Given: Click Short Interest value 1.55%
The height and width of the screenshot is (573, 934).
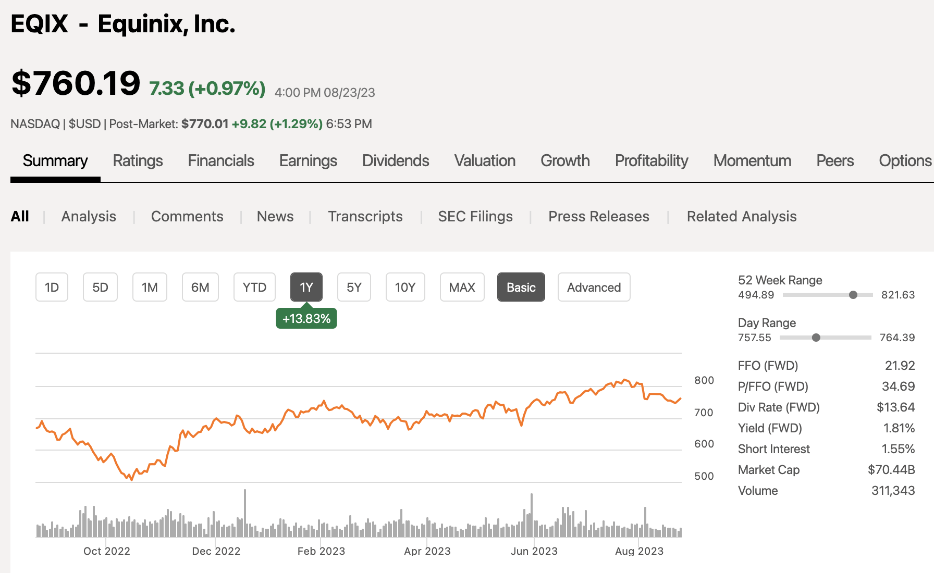Looking at the screenshot, I should pyautogui.click(x=898, y=449).
